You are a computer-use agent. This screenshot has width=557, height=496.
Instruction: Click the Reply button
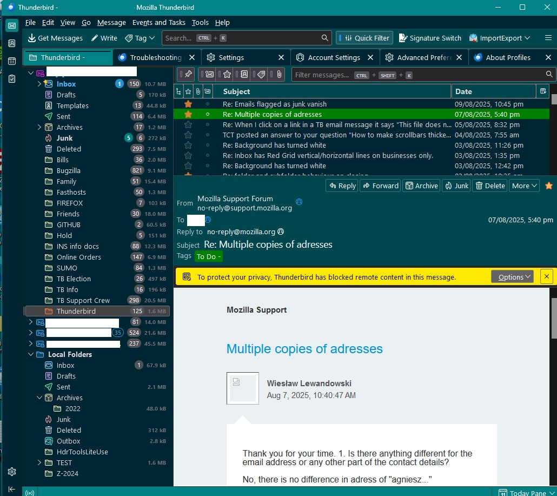point(342,186)
